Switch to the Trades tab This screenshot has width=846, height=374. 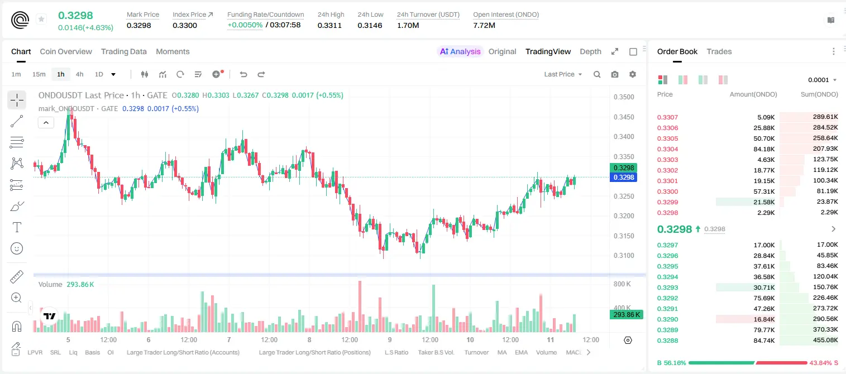pyautogui.click(x=719, y=51)
